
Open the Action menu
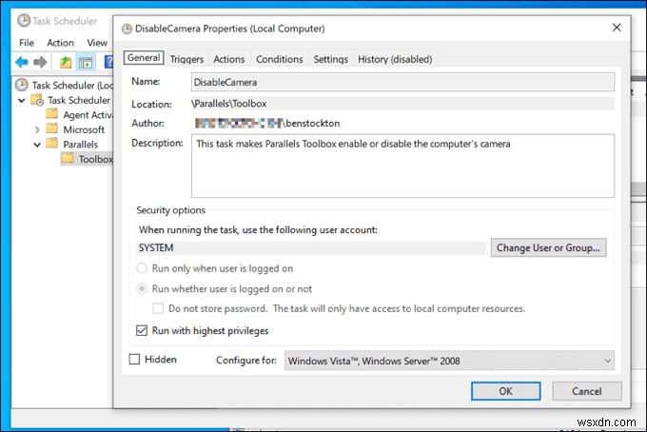pyautogui.click(x=60, y=43)
